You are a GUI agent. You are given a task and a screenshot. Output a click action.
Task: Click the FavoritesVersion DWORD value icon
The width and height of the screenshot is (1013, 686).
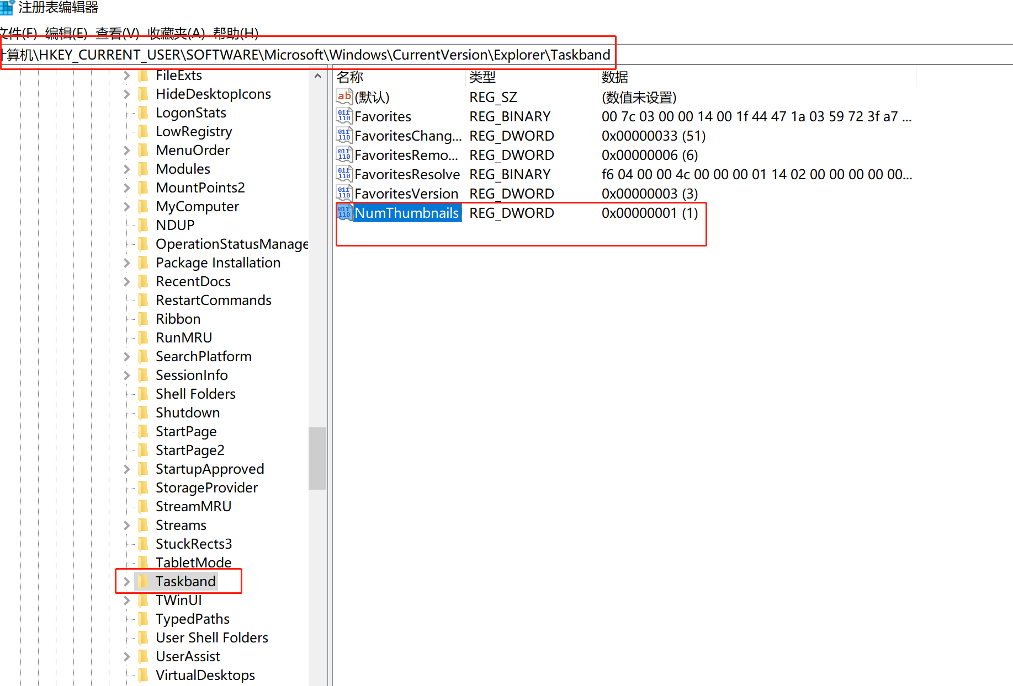click(344, 193)
